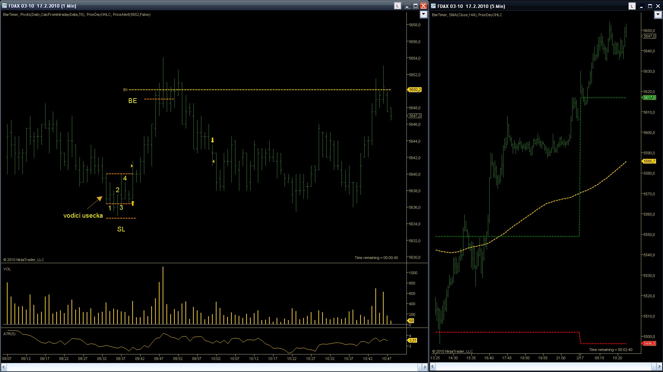Click the L link button in 1 Min chart window
663x372 pixels.
397,6
